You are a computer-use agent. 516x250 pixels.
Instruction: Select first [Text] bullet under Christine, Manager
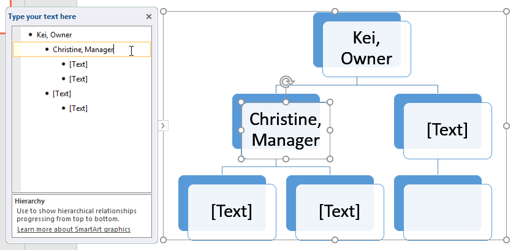[78, 64]
